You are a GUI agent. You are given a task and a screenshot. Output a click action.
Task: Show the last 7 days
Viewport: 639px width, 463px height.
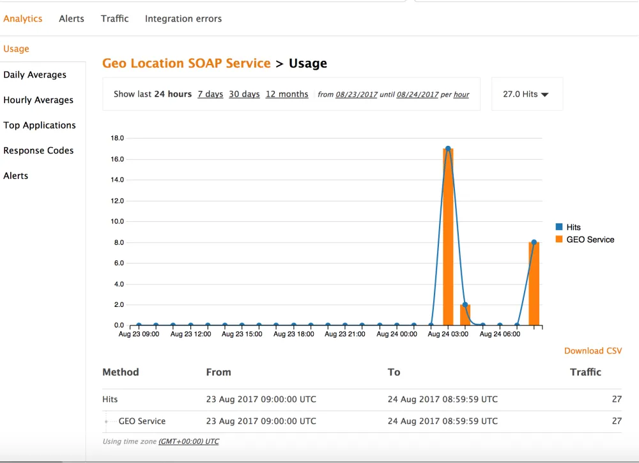tap(210, 94)
